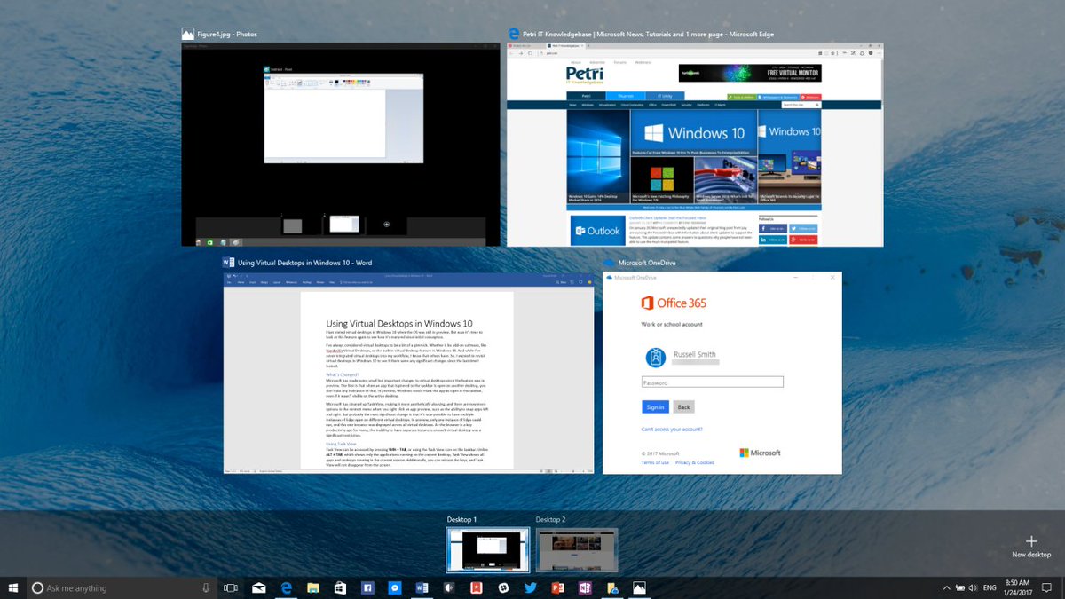Launch OneNote from the taskbar
The height and width of the screenshot is (599, 1065).
[585, 587]
